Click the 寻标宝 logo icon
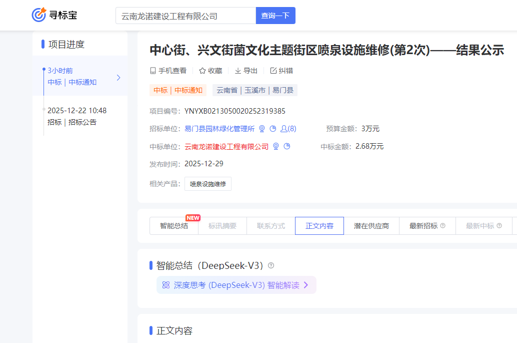Image resolution: width=517 pixels, height=343 pixels. [x=39, y=15]
